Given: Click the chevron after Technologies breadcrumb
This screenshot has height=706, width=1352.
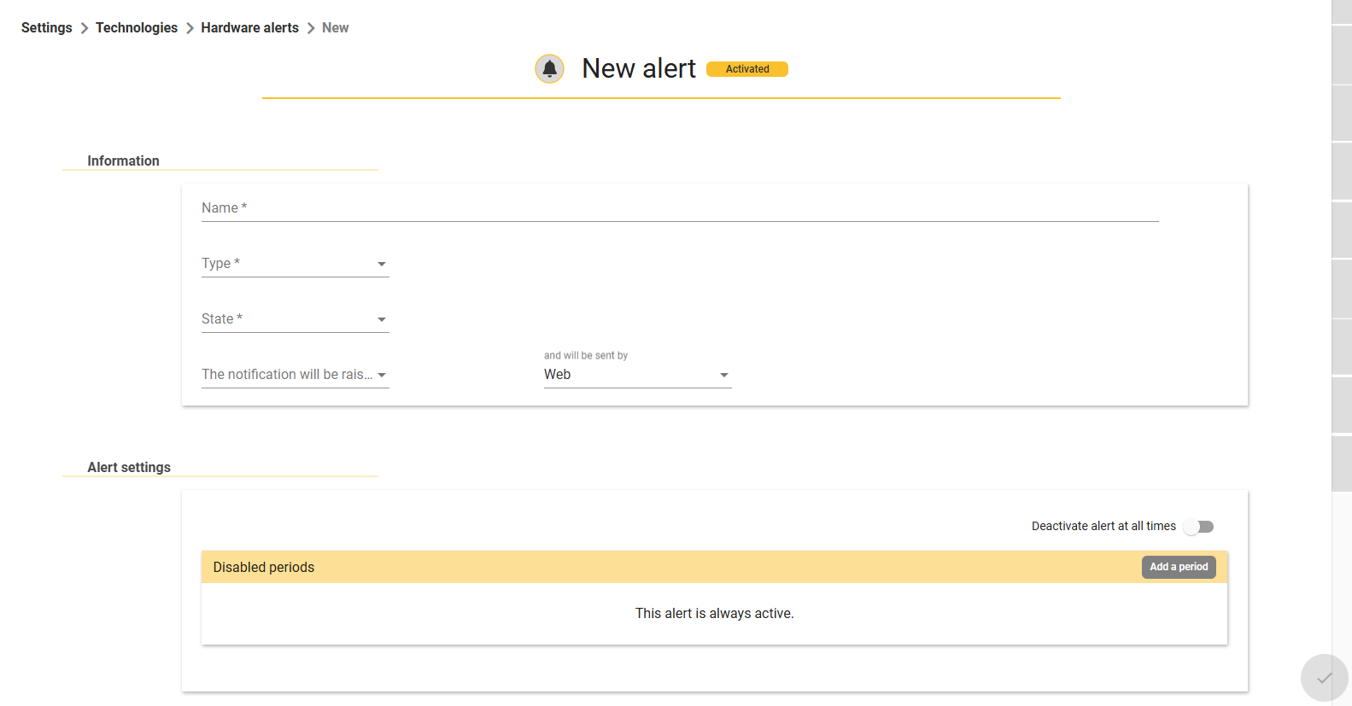Looking at the screenshot, I should pos(190,28).
